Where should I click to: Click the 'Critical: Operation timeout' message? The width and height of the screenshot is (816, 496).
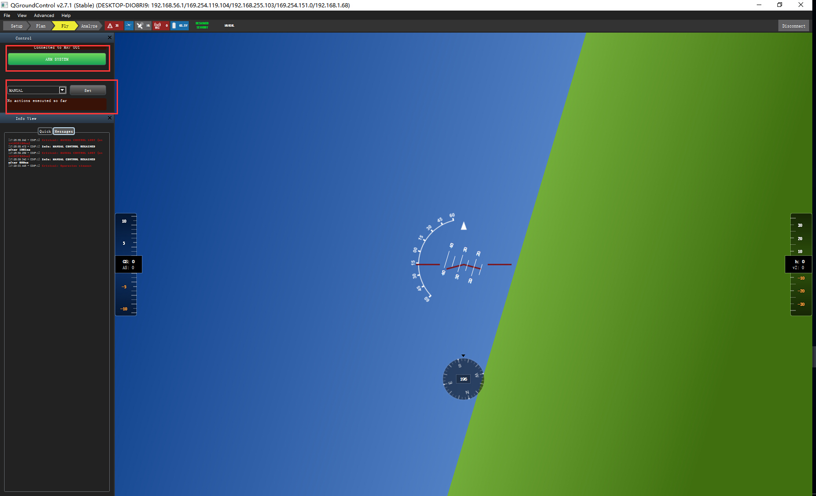(67, 166)
